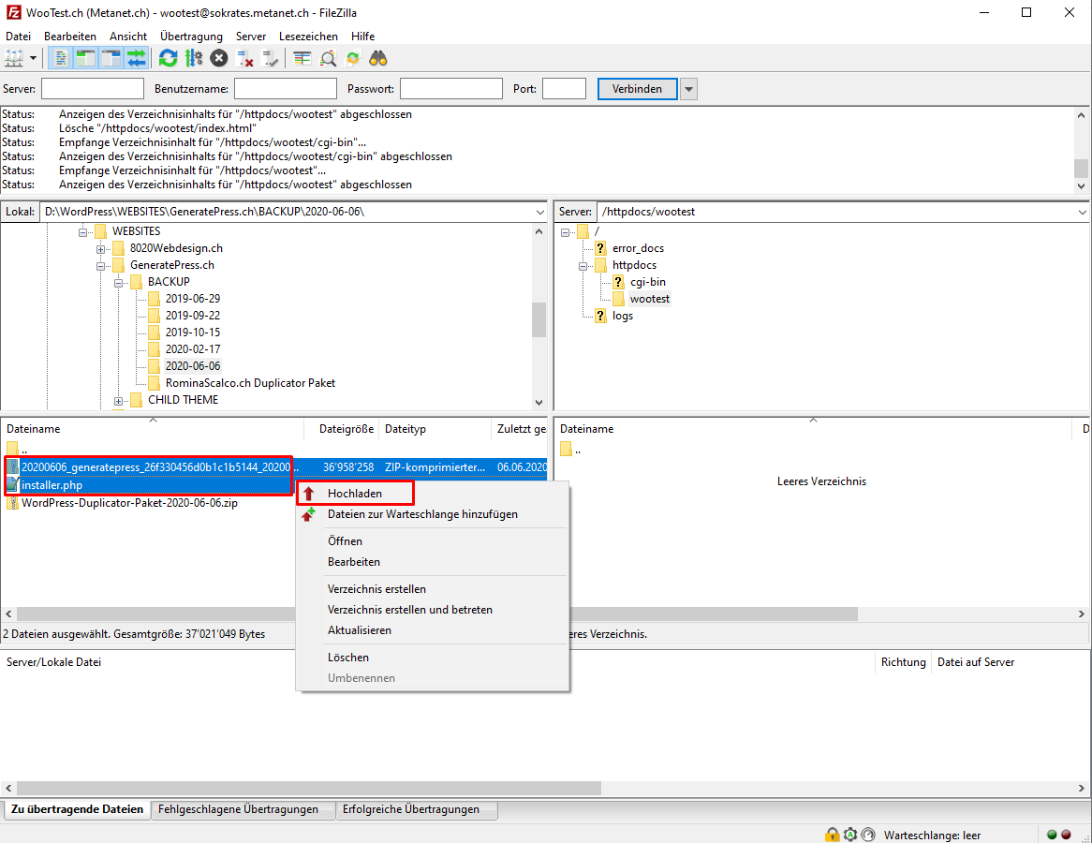1092x843 pixels.
Task: Choose Löschen in the context menu
Action: pos(432,657)
